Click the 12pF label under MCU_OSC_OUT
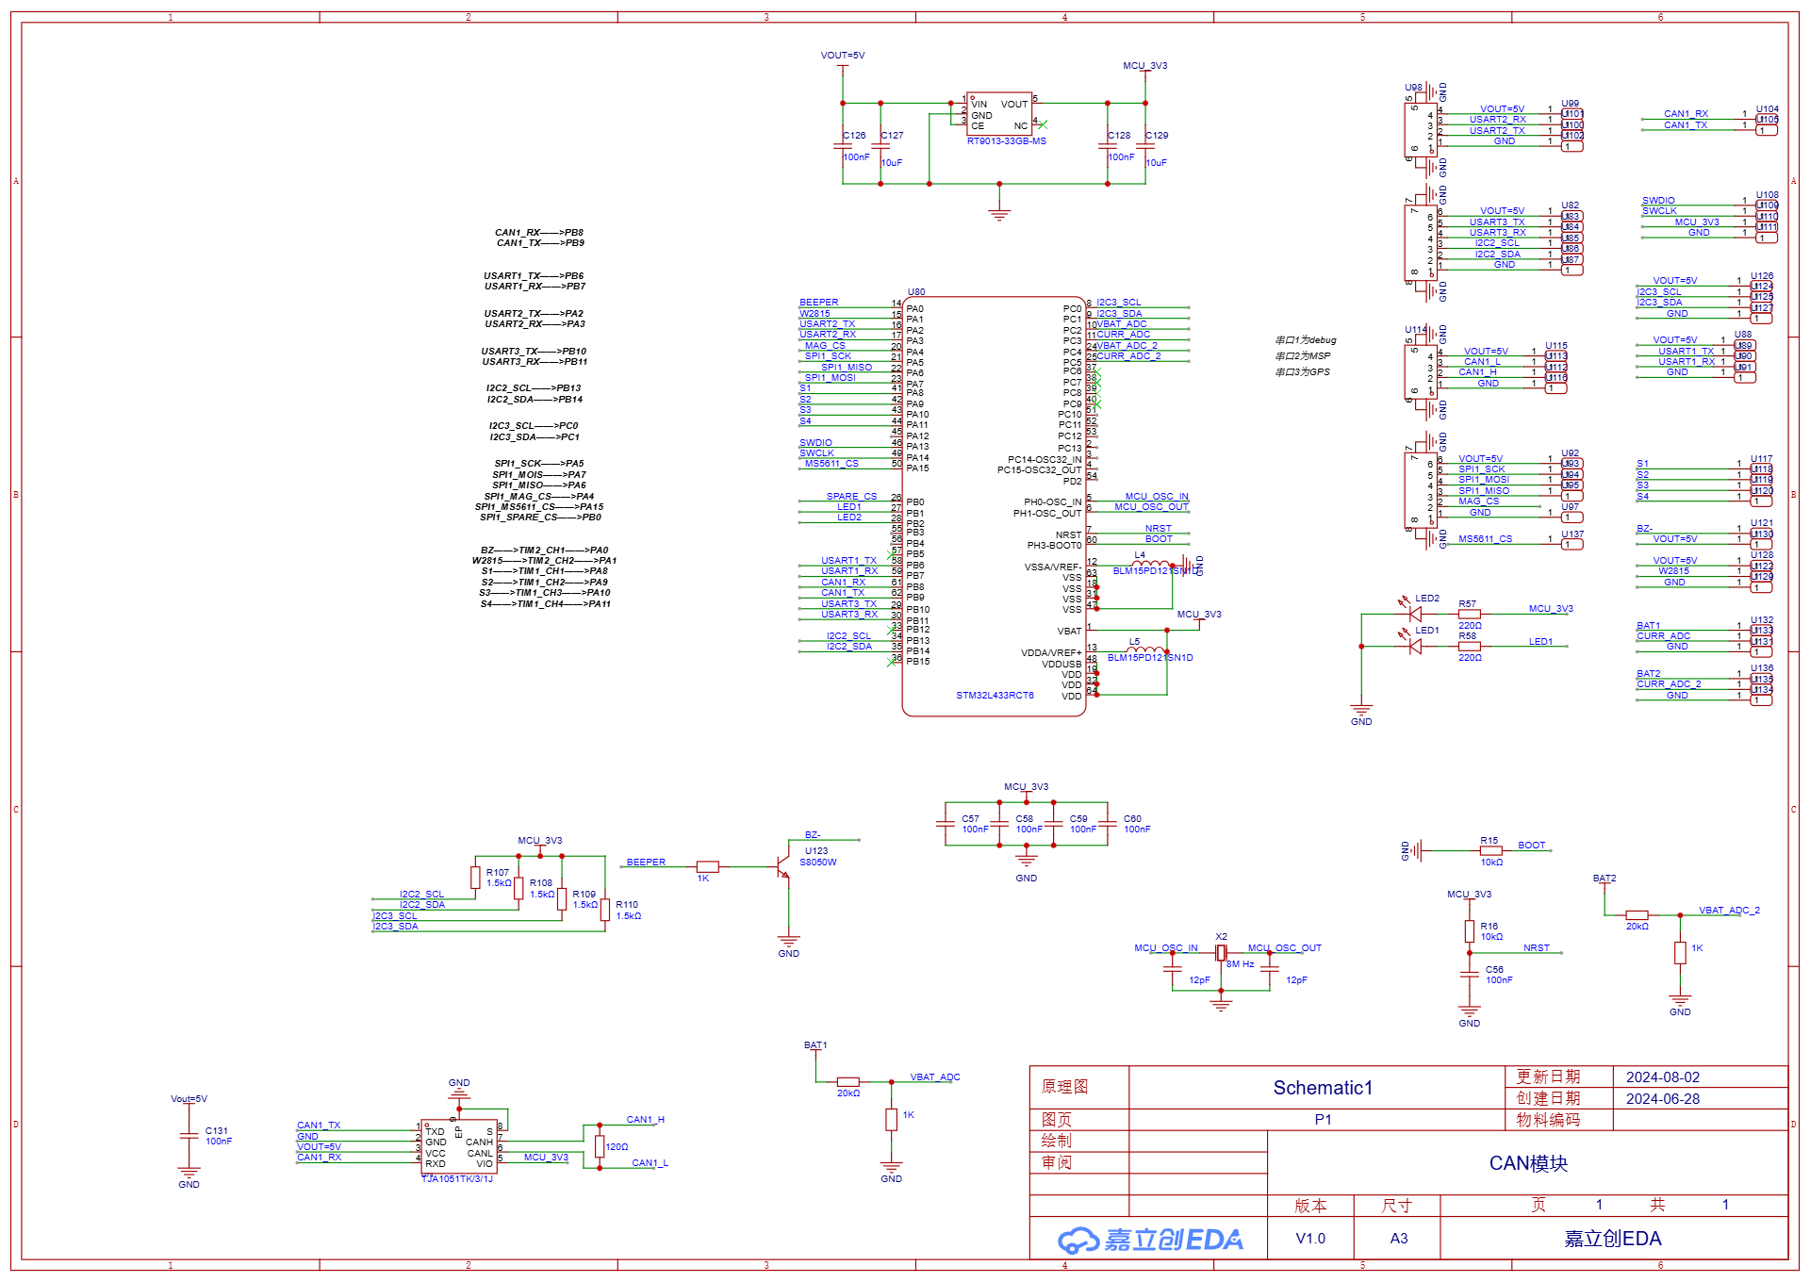Image resolution: width=1810 pixels, height=1282 pixels. (x=1296, y=980)
